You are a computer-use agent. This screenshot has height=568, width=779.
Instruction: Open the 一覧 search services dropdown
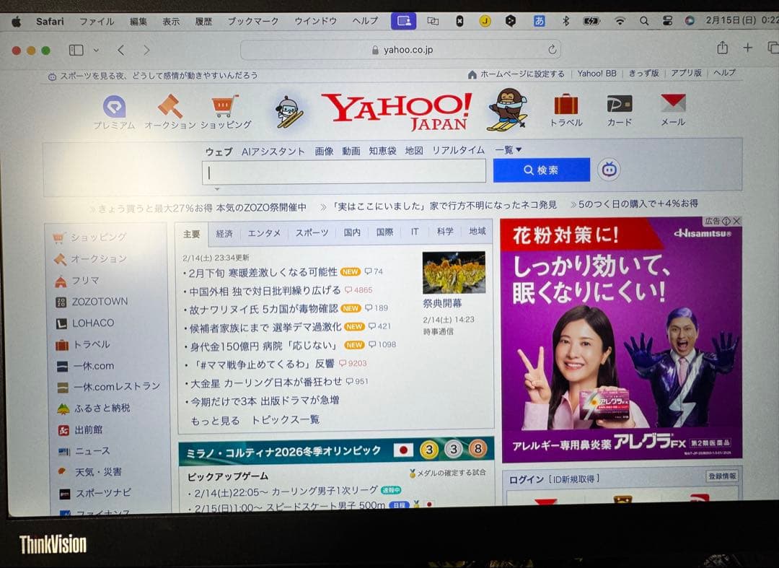(509, 151)
